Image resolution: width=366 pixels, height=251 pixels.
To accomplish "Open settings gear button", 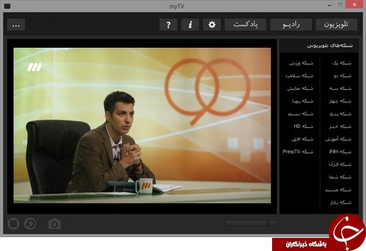I will 212,24.
